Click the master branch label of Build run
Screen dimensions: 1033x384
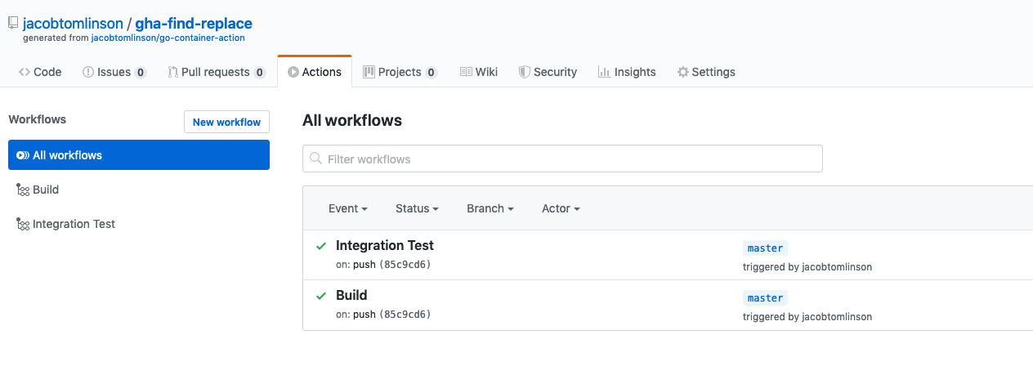coord(766,298)
